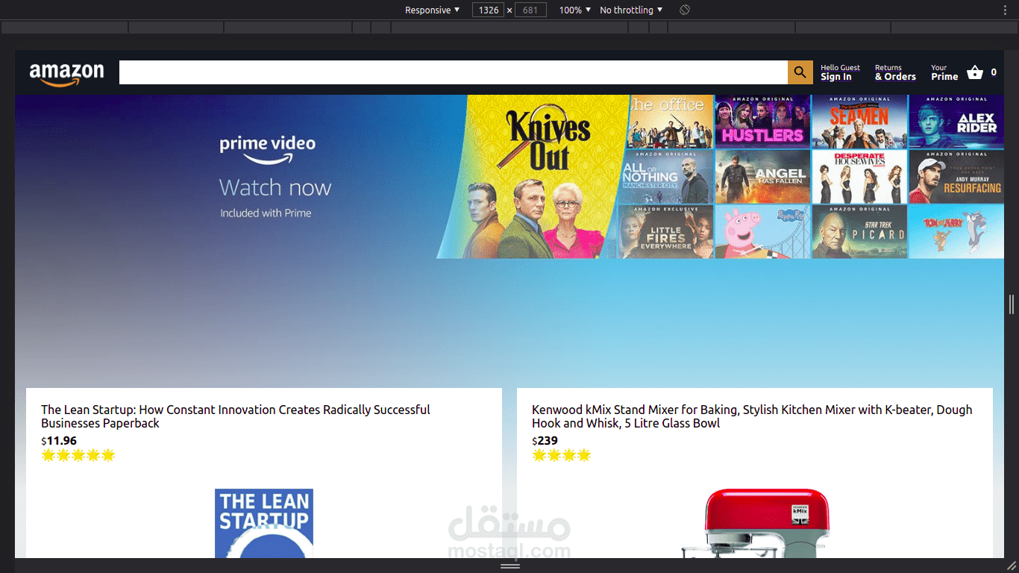Grab the right-edge viewport resize handle
Screen dimensions: 1019x573
pos(1012,304)
